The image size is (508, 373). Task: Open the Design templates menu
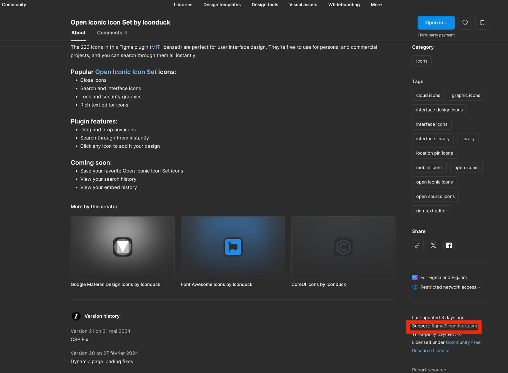222,5
